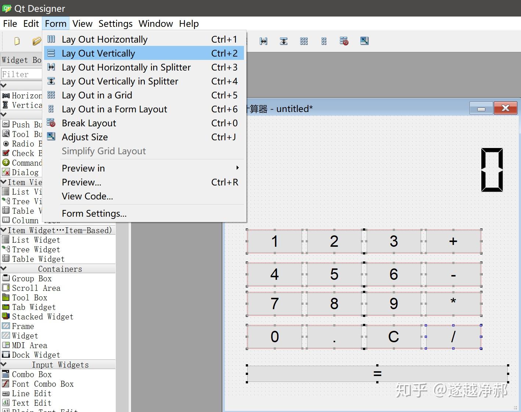Select the Frame widget icon

[x=6, y=326]
